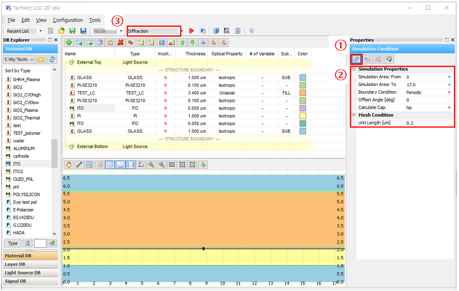This screenshot has width=459, height=291.
Task: Click the red Run simulation arrow icon
Action: pyautogui.click(x=191, y=31)
